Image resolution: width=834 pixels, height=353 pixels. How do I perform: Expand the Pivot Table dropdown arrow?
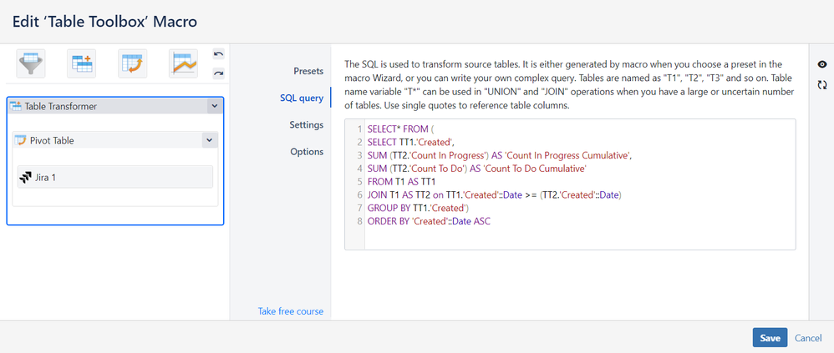click(x=208, y=140)
